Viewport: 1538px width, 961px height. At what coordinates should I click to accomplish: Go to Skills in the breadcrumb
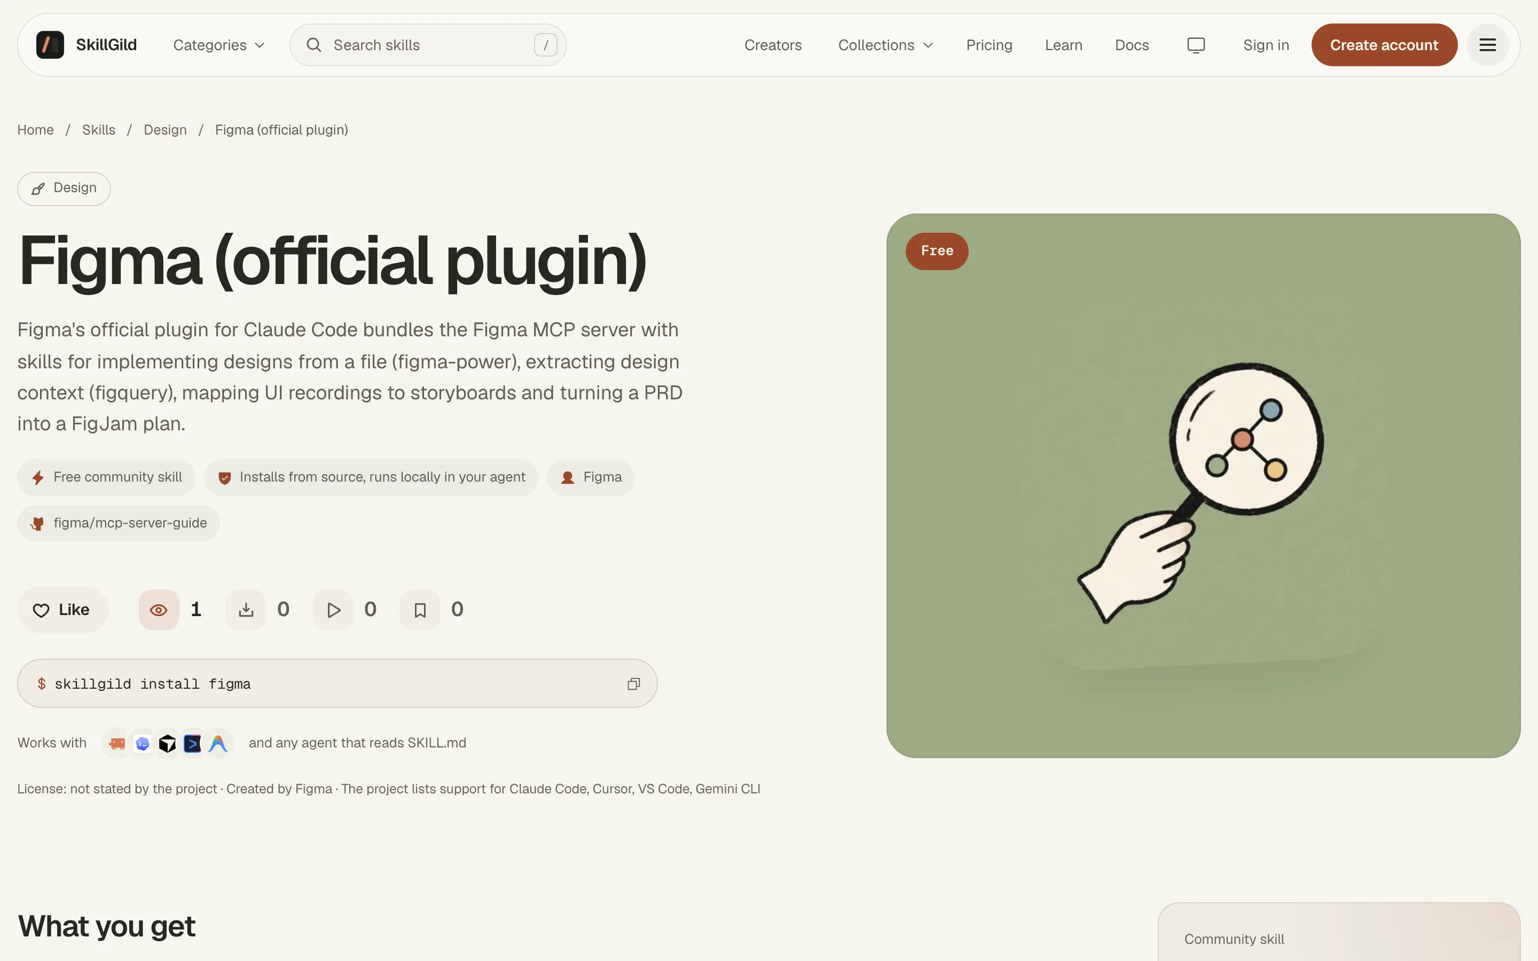(98, 130)
